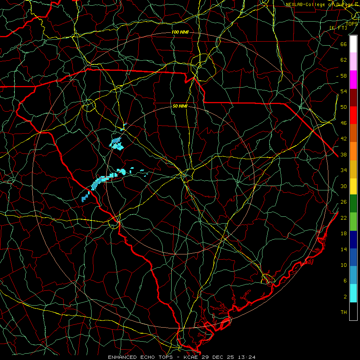Click the light pink 62 kft swatch
The width and height of the screenshot is (360, 360).
pyautogui.click(x=353, y=62)
